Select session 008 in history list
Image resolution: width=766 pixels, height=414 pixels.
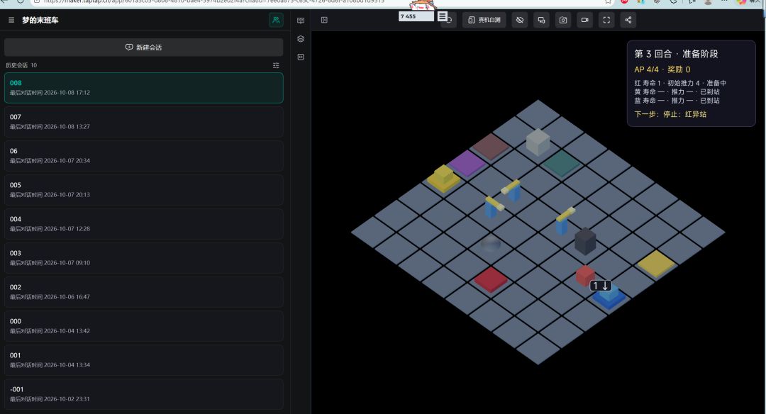click(x=143, y=88)
